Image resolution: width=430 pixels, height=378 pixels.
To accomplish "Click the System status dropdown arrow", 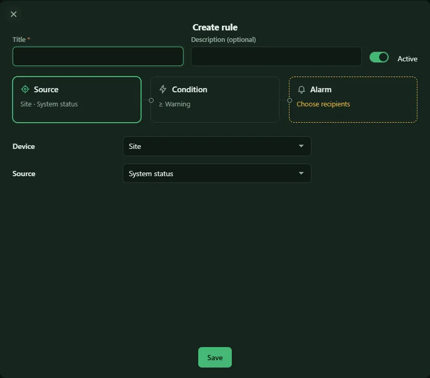I will coord(301,173).
